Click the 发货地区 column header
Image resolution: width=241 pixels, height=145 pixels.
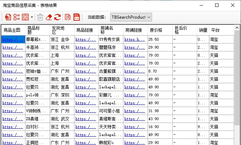[x=62, y=30]
